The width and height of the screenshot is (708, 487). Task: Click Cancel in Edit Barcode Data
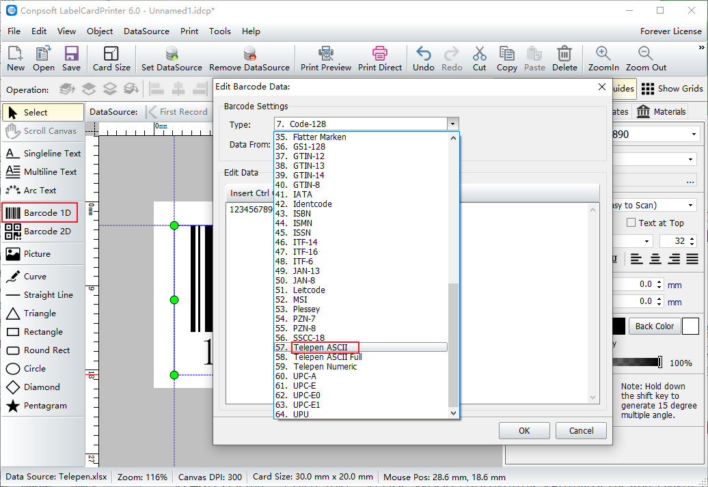tap(581, 430)
